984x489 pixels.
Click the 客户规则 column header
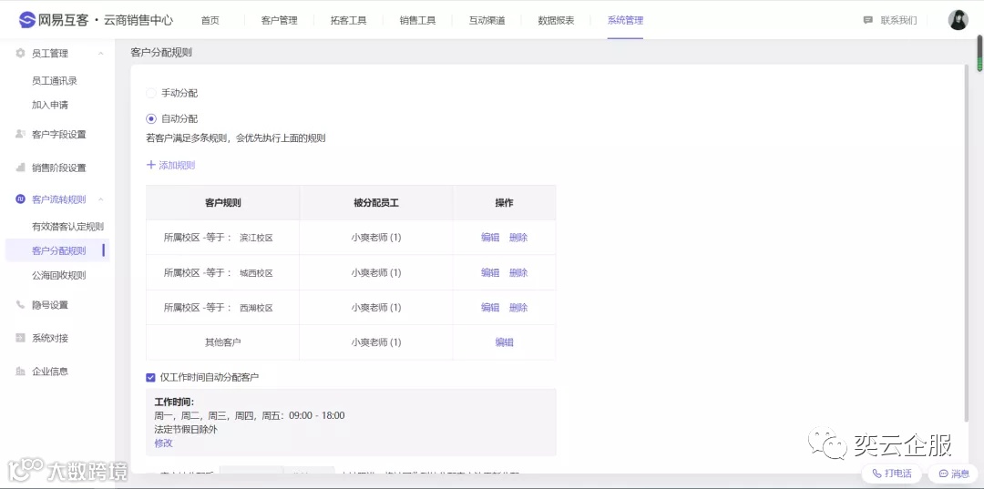[x=223, y=202]
